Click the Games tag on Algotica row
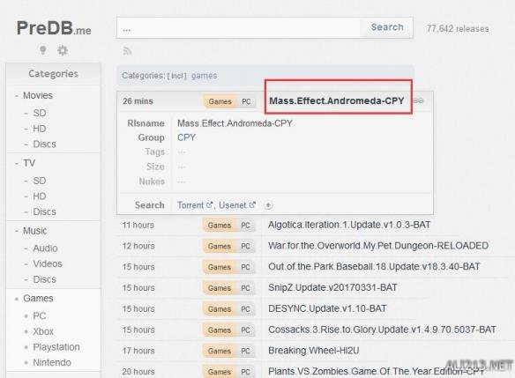515x378 pixels. point(220,226)
